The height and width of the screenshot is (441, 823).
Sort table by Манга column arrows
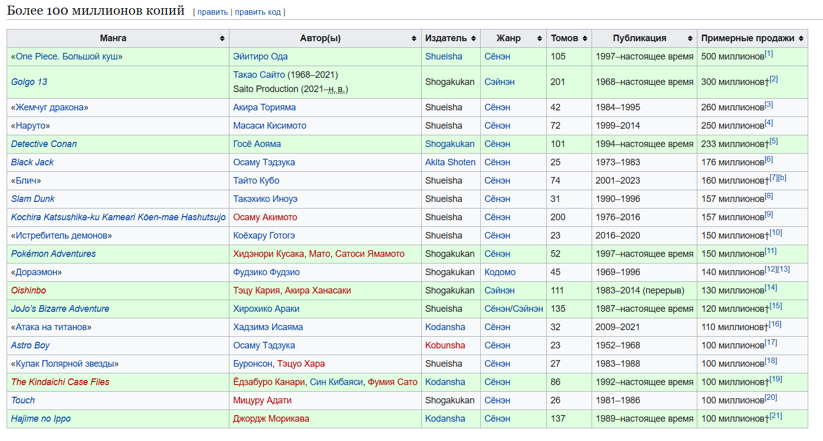222,39
